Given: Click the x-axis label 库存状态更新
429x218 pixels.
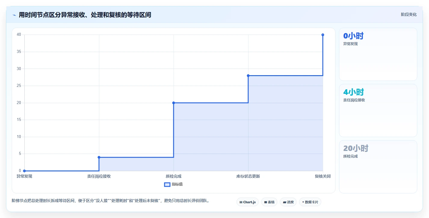Looking at the screenshot, I should [x=248, y=176].
